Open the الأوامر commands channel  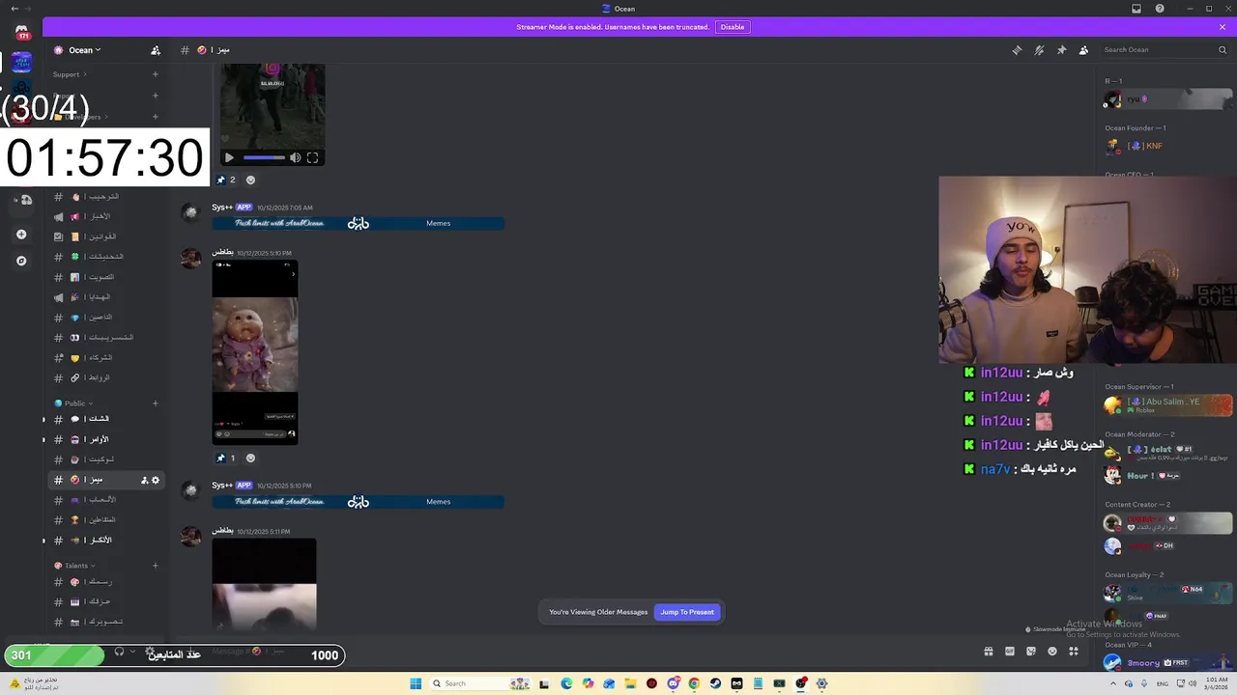point(106,439)
